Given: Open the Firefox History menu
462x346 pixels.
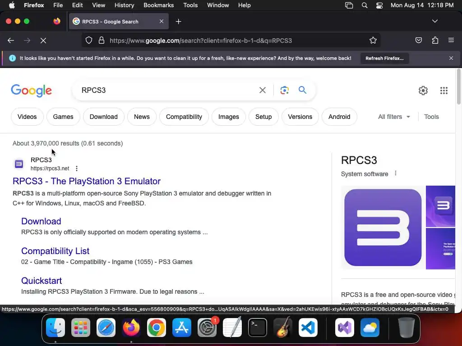Looking at the screenshot, I should point(124,5).
